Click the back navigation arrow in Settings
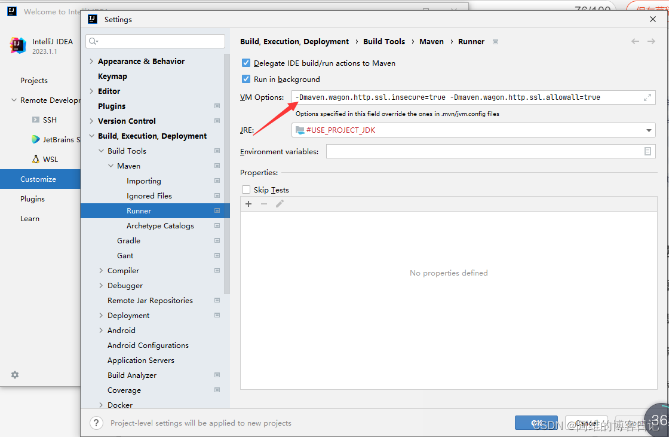 tap(636, 41)
